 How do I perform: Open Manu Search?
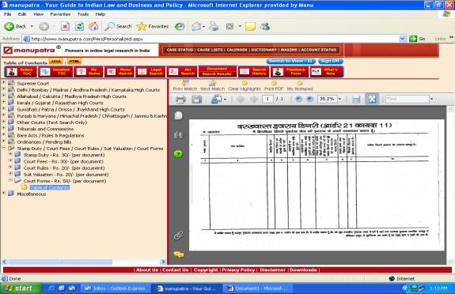pyautogui.click(x=119, y=72)
